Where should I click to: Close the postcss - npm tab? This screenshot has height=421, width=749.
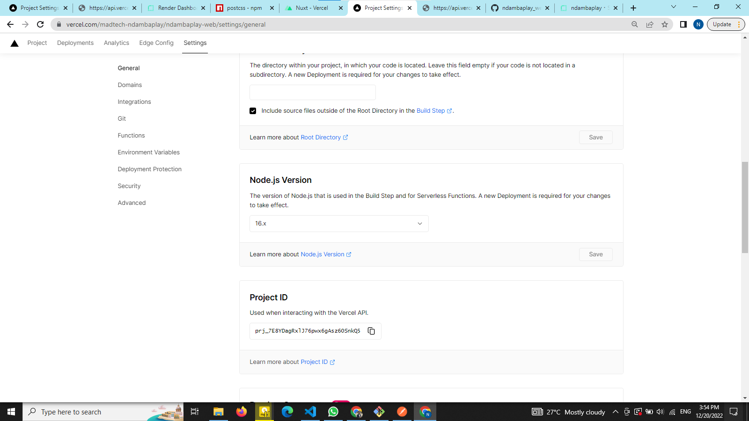272,8
